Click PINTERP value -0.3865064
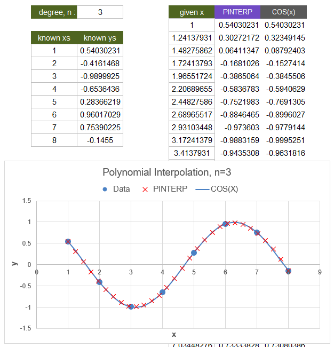This screenshot has height=347, width=334. pyautogui.click(x=240, y=76)
